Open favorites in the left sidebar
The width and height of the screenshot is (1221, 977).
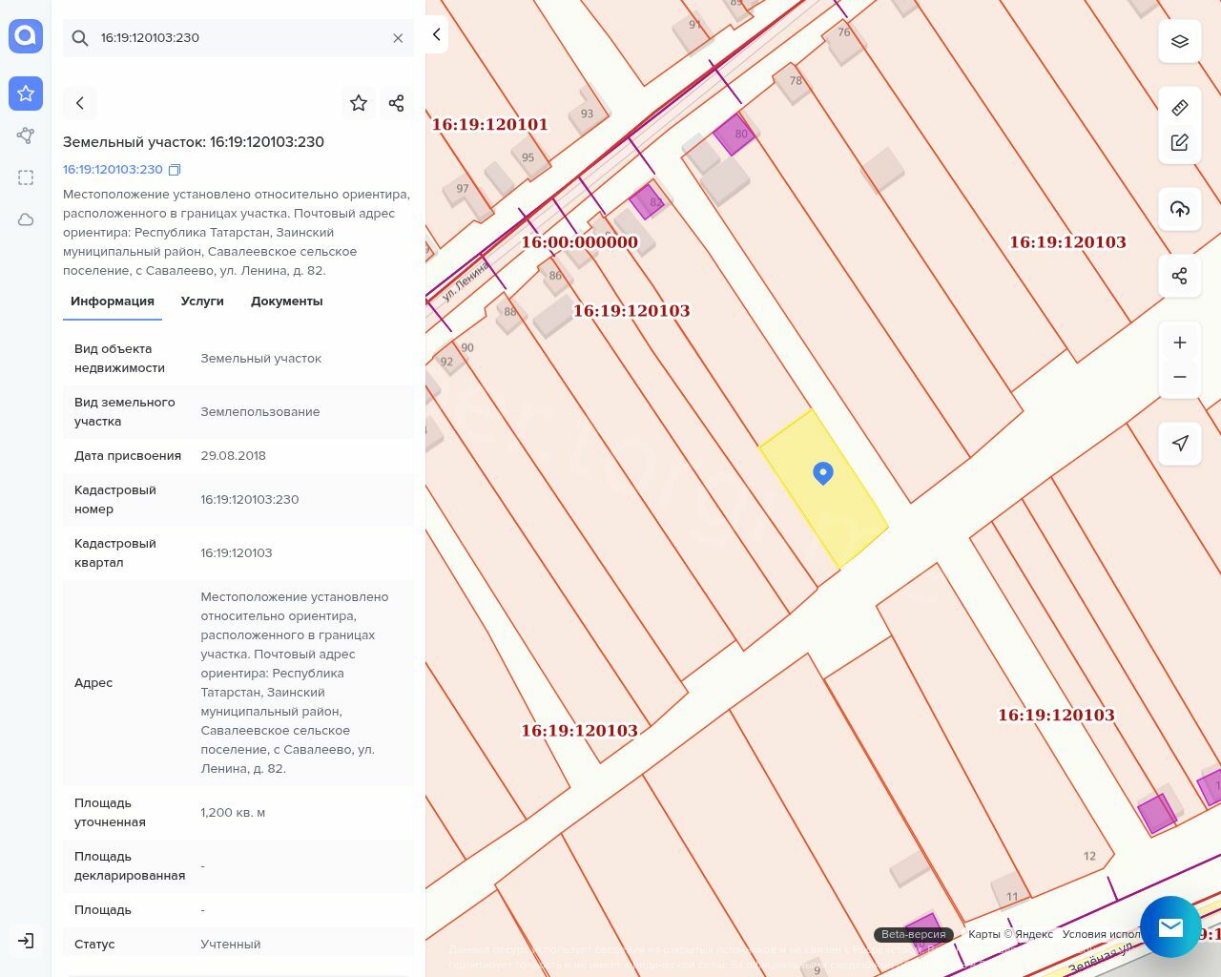point(26,94)
